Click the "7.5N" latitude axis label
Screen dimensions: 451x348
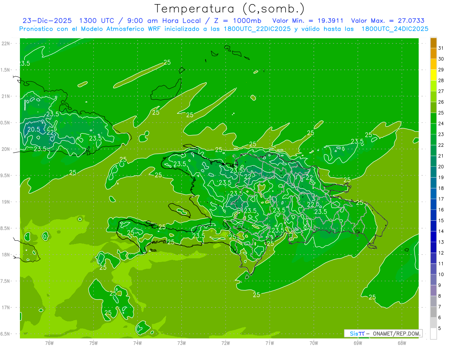pyautogui.click(x=6, y=281)
